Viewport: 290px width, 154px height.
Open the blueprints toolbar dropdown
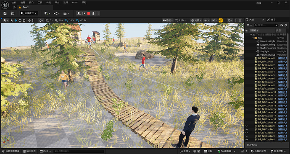[x=57, y=13]
